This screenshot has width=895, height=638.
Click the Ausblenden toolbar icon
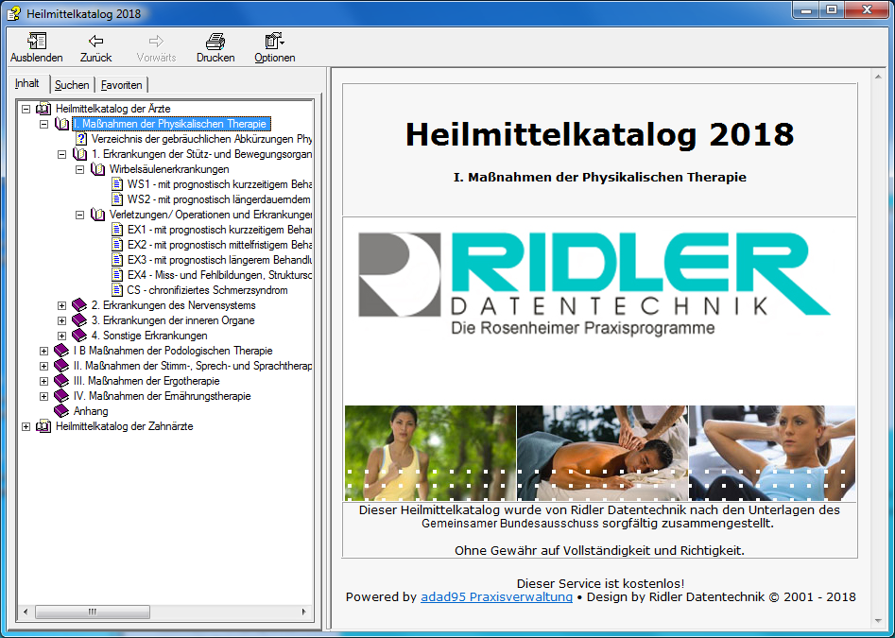(x=37, y=41)
